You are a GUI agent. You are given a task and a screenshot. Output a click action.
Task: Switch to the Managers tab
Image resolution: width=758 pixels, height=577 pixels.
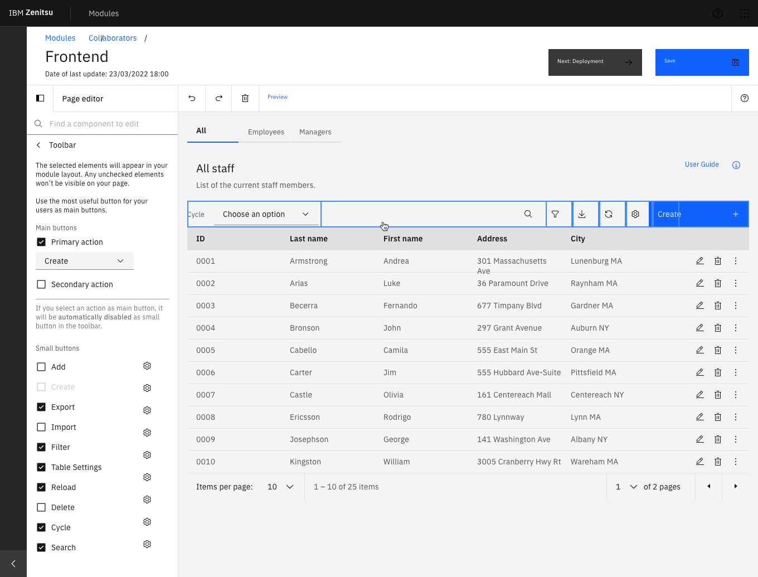pos(315,132)
